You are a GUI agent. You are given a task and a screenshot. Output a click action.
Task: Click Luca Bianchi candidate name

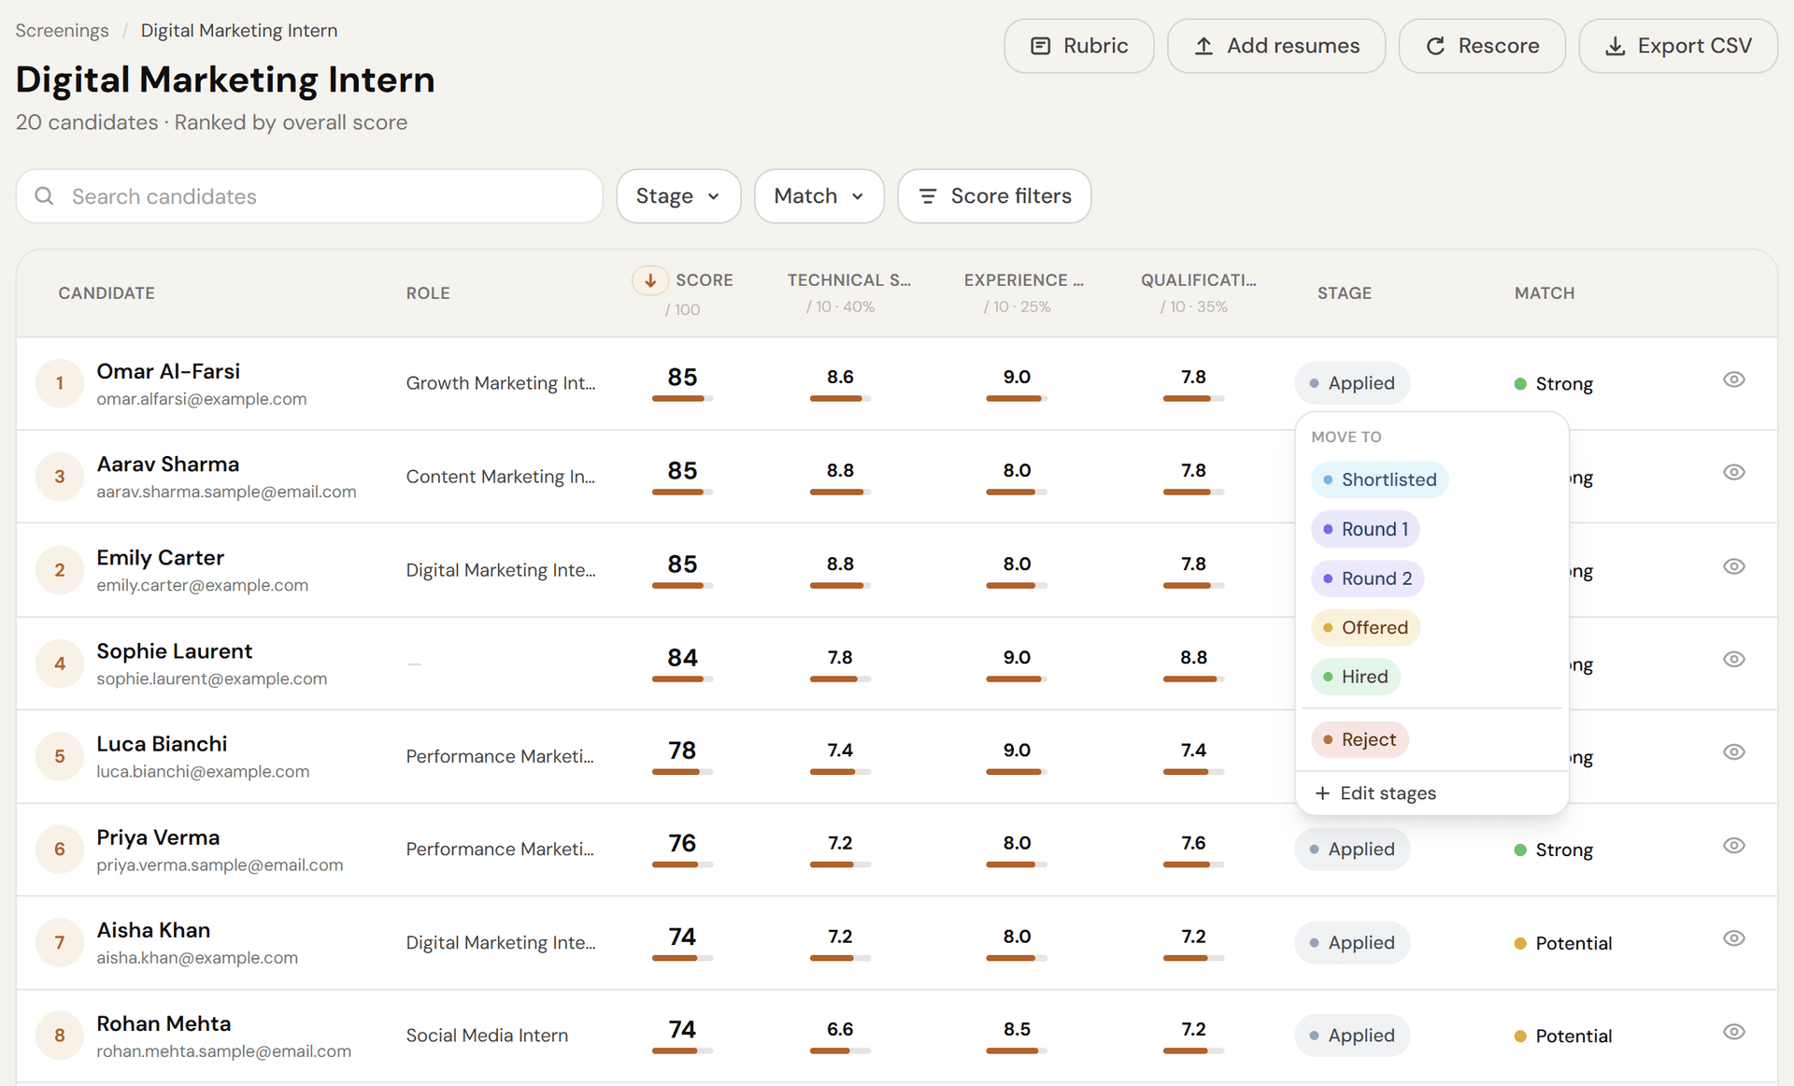[x=162, y=744]
